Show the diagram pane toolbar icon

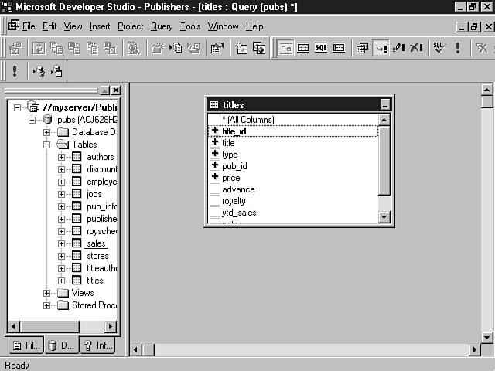click(x=286, y=48)
